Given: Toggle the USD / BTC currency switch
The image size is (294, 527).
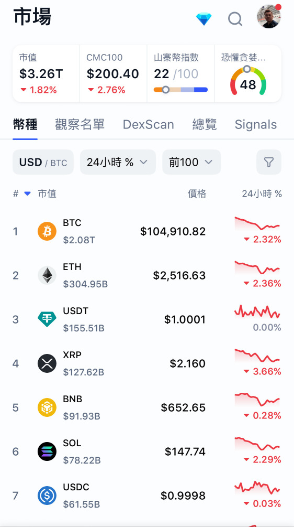Looking at the screenshot, I should pyautogui.click(x=43, y=162).
